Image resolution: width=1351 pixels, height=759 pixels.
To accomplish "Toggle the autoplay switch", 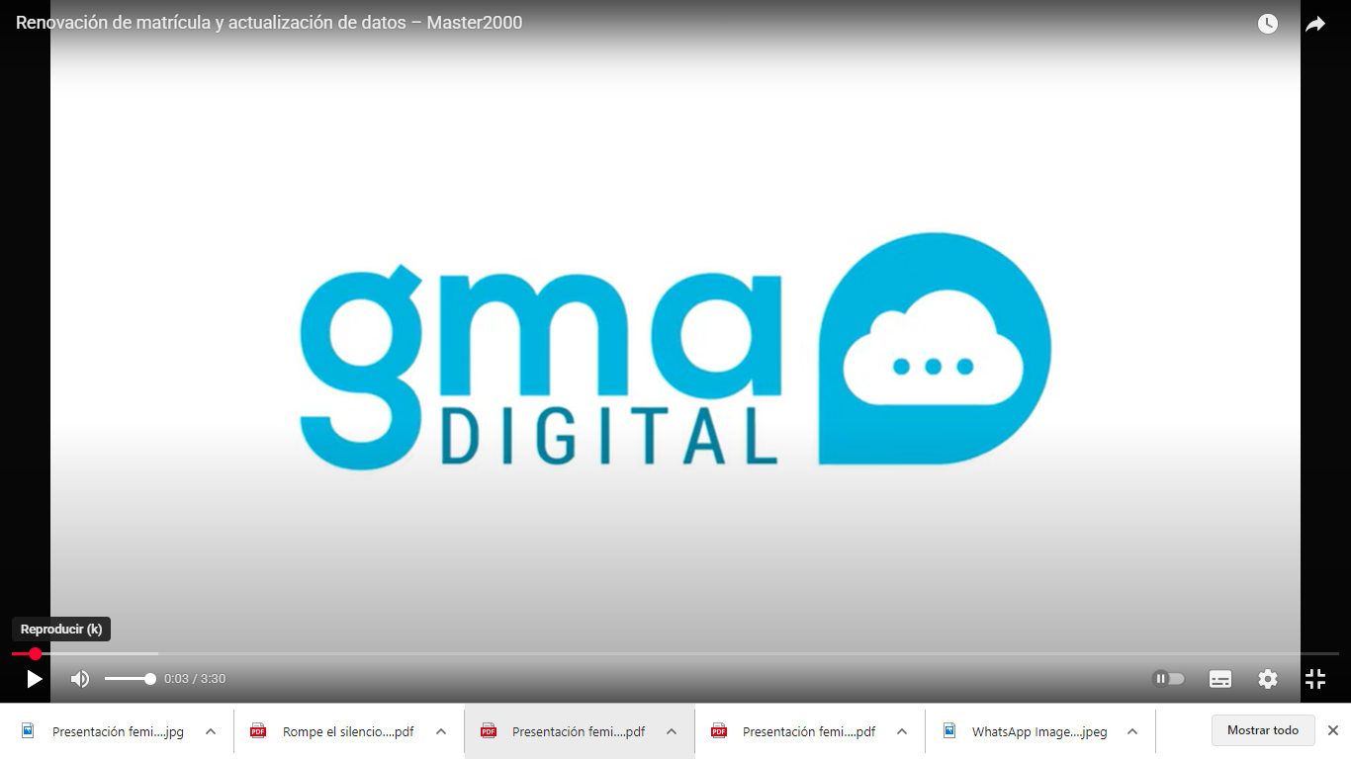I will [1168, 679].
